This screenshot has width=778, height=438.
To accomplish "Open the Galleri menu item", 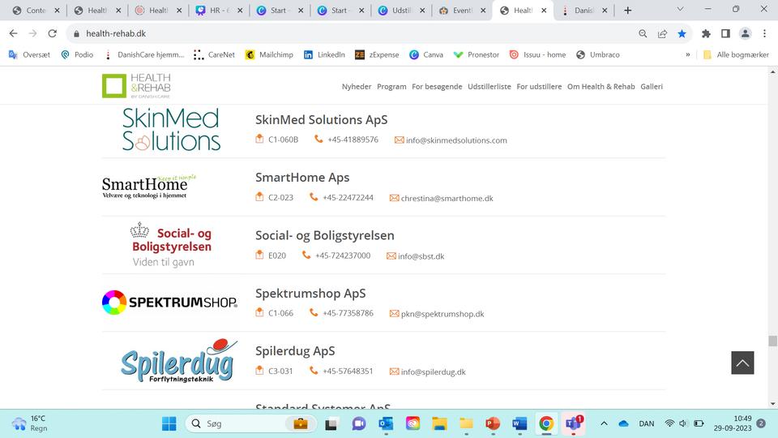I will pos(652,87).
